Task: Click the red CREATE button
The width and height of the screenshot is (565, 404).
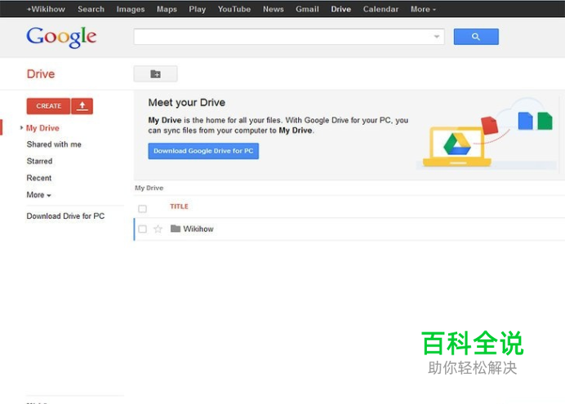Action: [x=48, y=106]
